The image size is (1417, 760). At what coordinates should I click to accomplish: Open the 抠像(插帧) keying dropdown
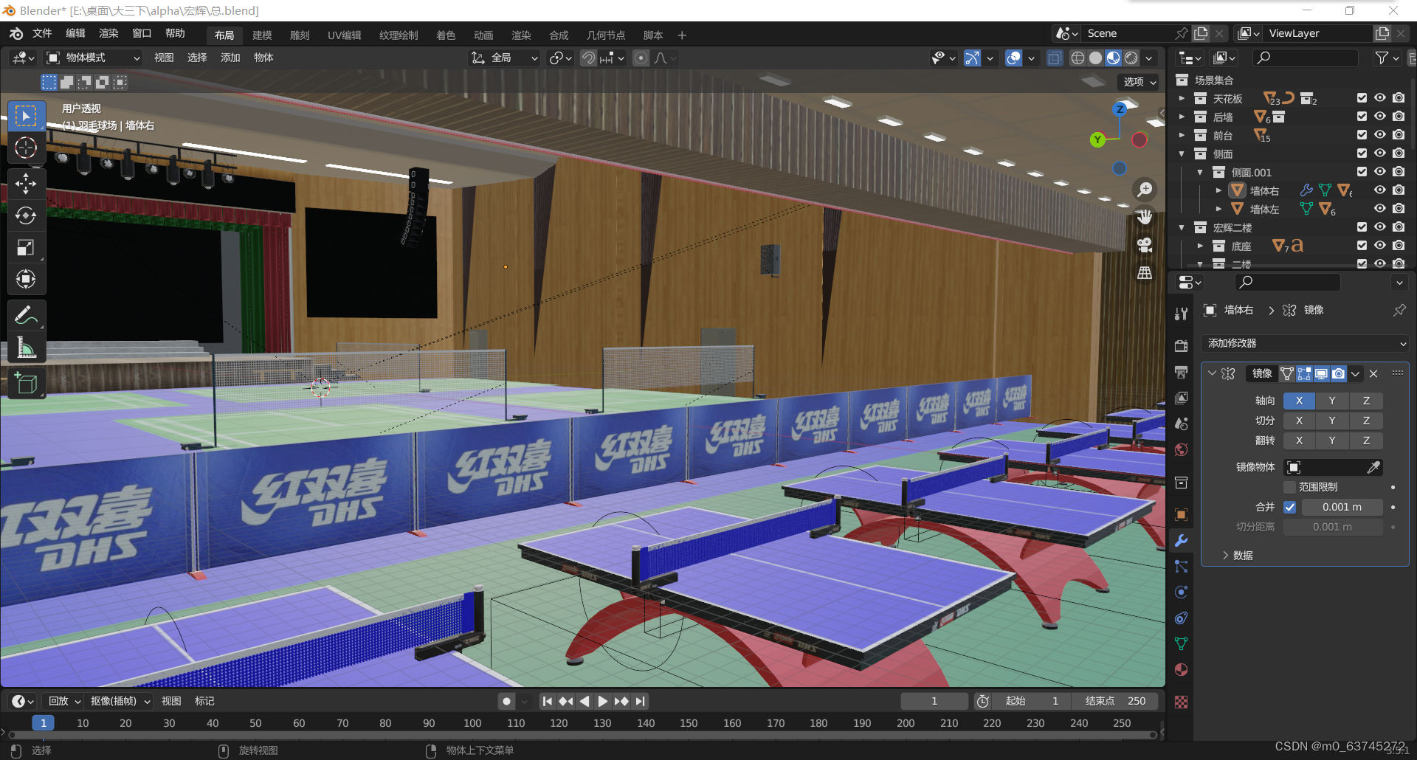pos(120,701)
